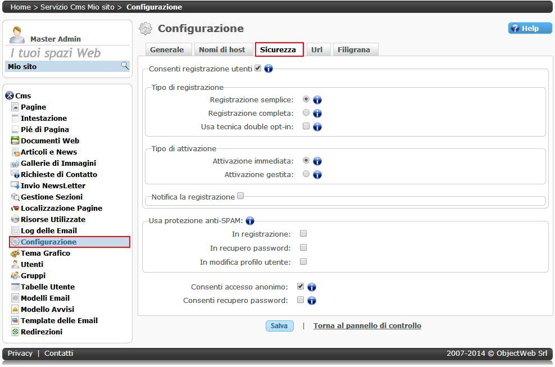
Task: Follow Torna al pannello di controllo link
Action: pyautogui.click(x=367, y=326)
